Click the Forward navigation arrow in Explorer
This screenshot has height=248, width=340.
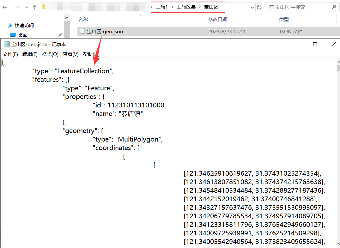pyautogui.click(x=17, y=7)
